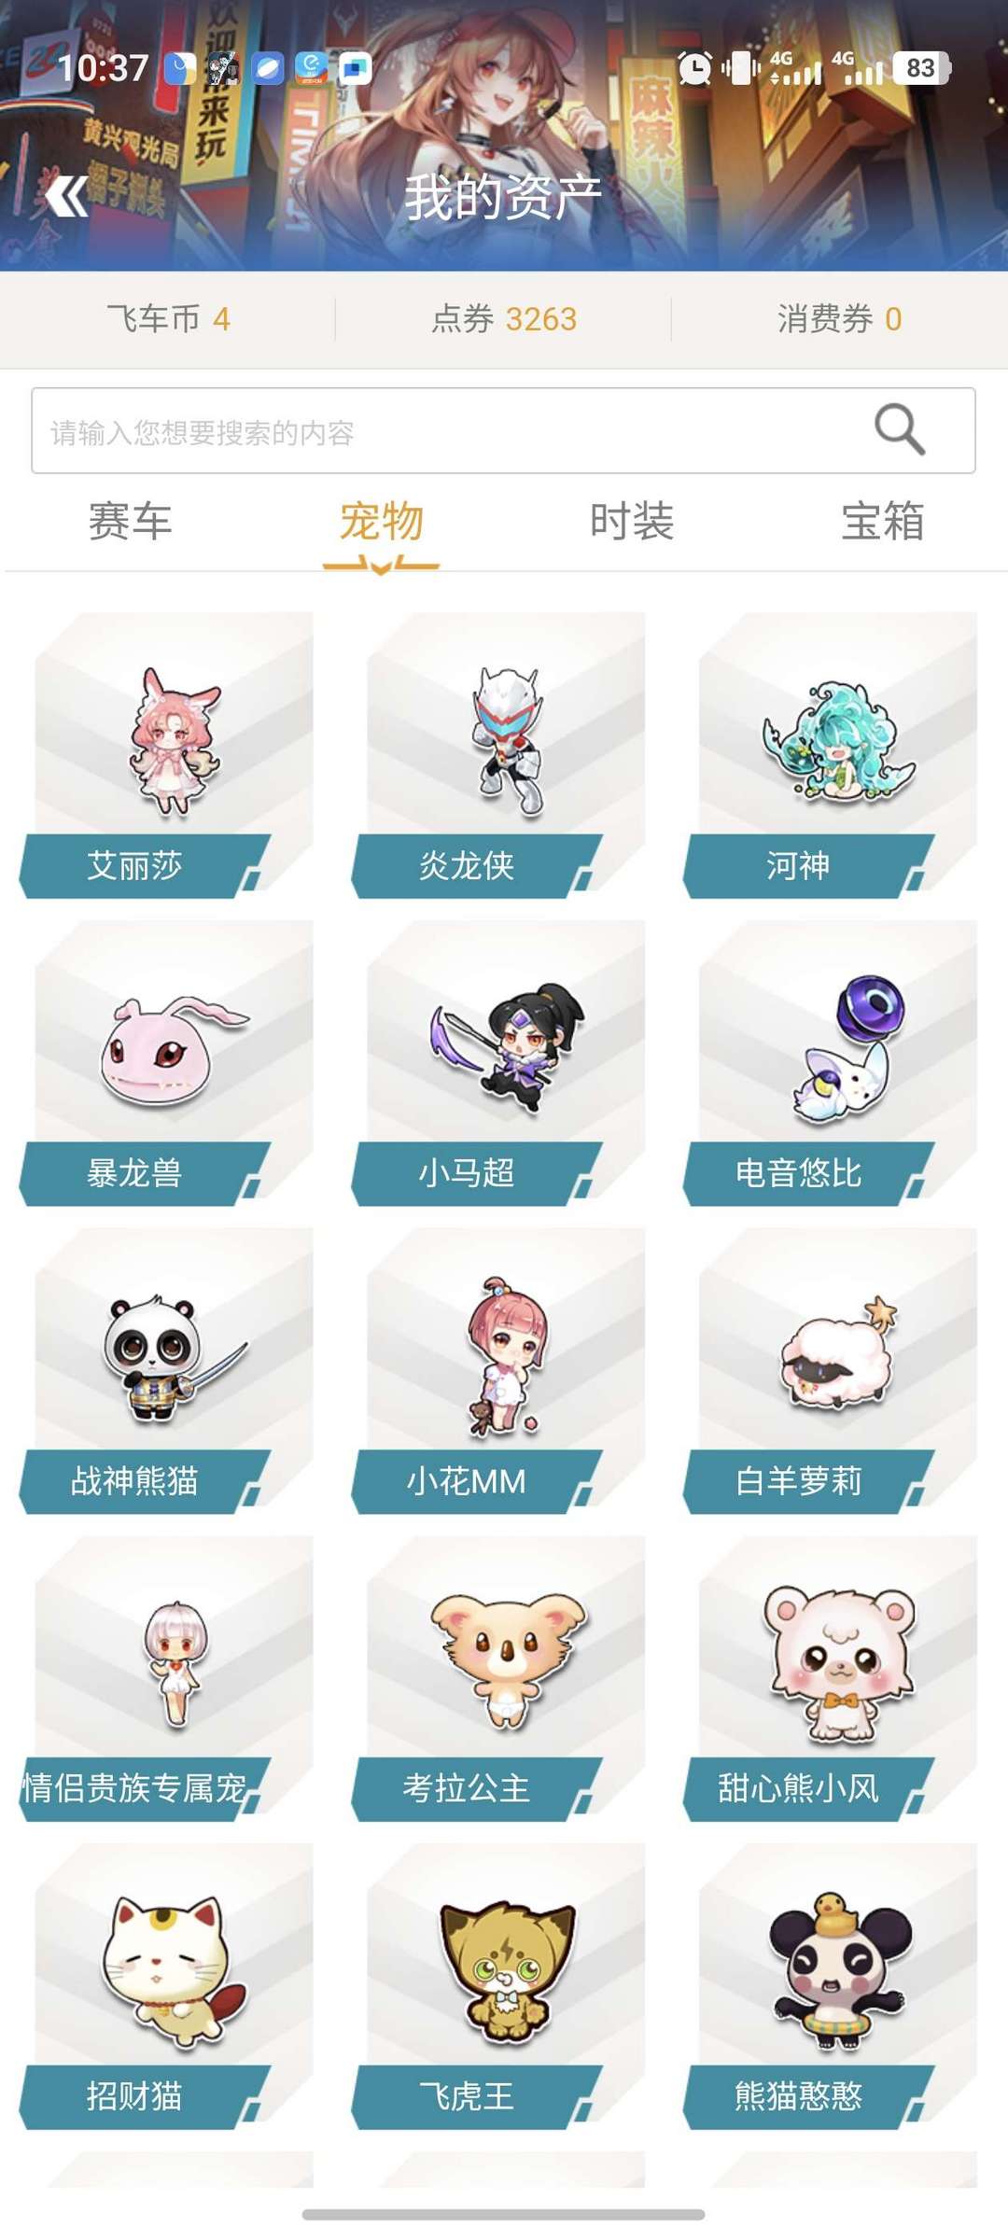The image size is (1008, 2240).
Task: Tap the double-chevron back icon
Action: tap(66, 196)
